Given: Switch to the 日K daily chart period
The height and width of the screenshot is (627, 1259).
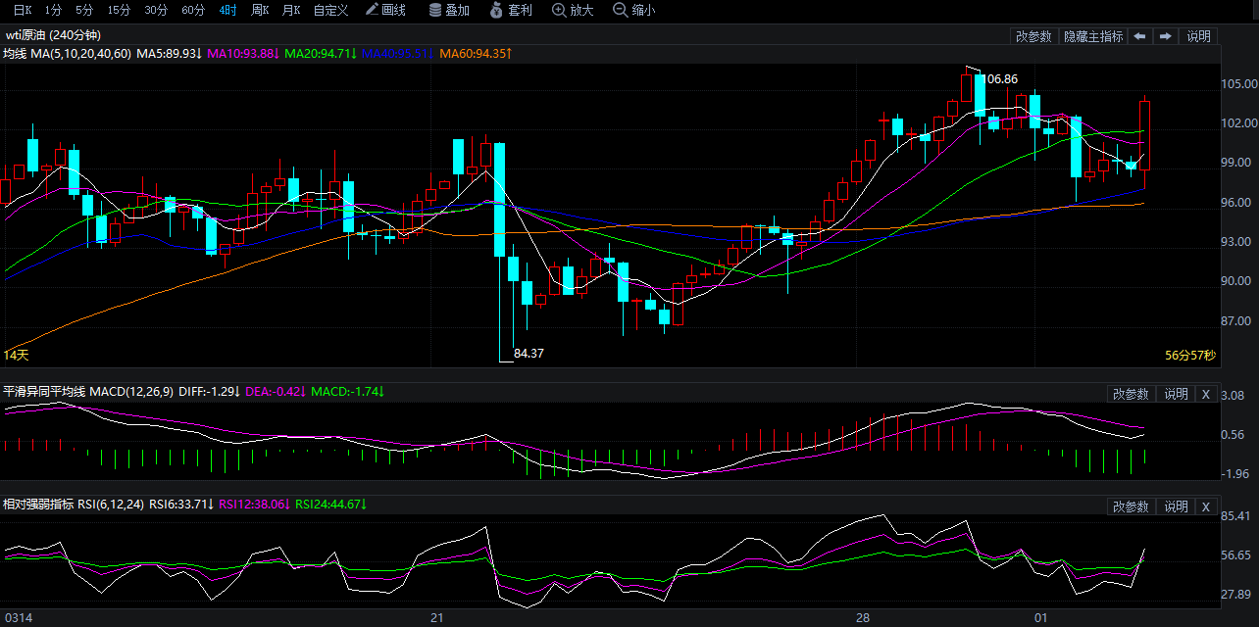Looking at the screenshot, I should pyautogui.click(x=22, y=11).
